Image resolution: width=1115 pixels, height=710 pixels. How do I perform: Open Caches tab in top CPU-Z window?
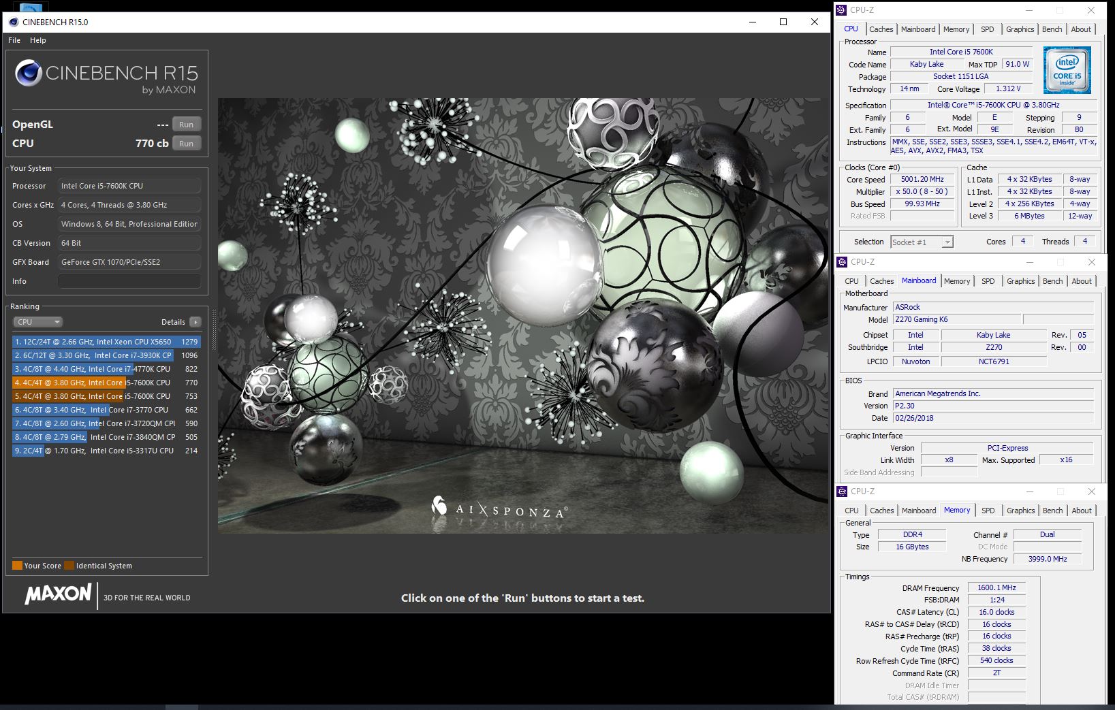pos(881,29)
